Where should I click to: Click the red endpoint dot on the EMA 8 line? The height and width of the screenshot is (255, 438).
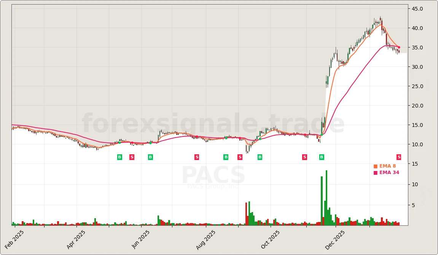[x=398, y=47]
